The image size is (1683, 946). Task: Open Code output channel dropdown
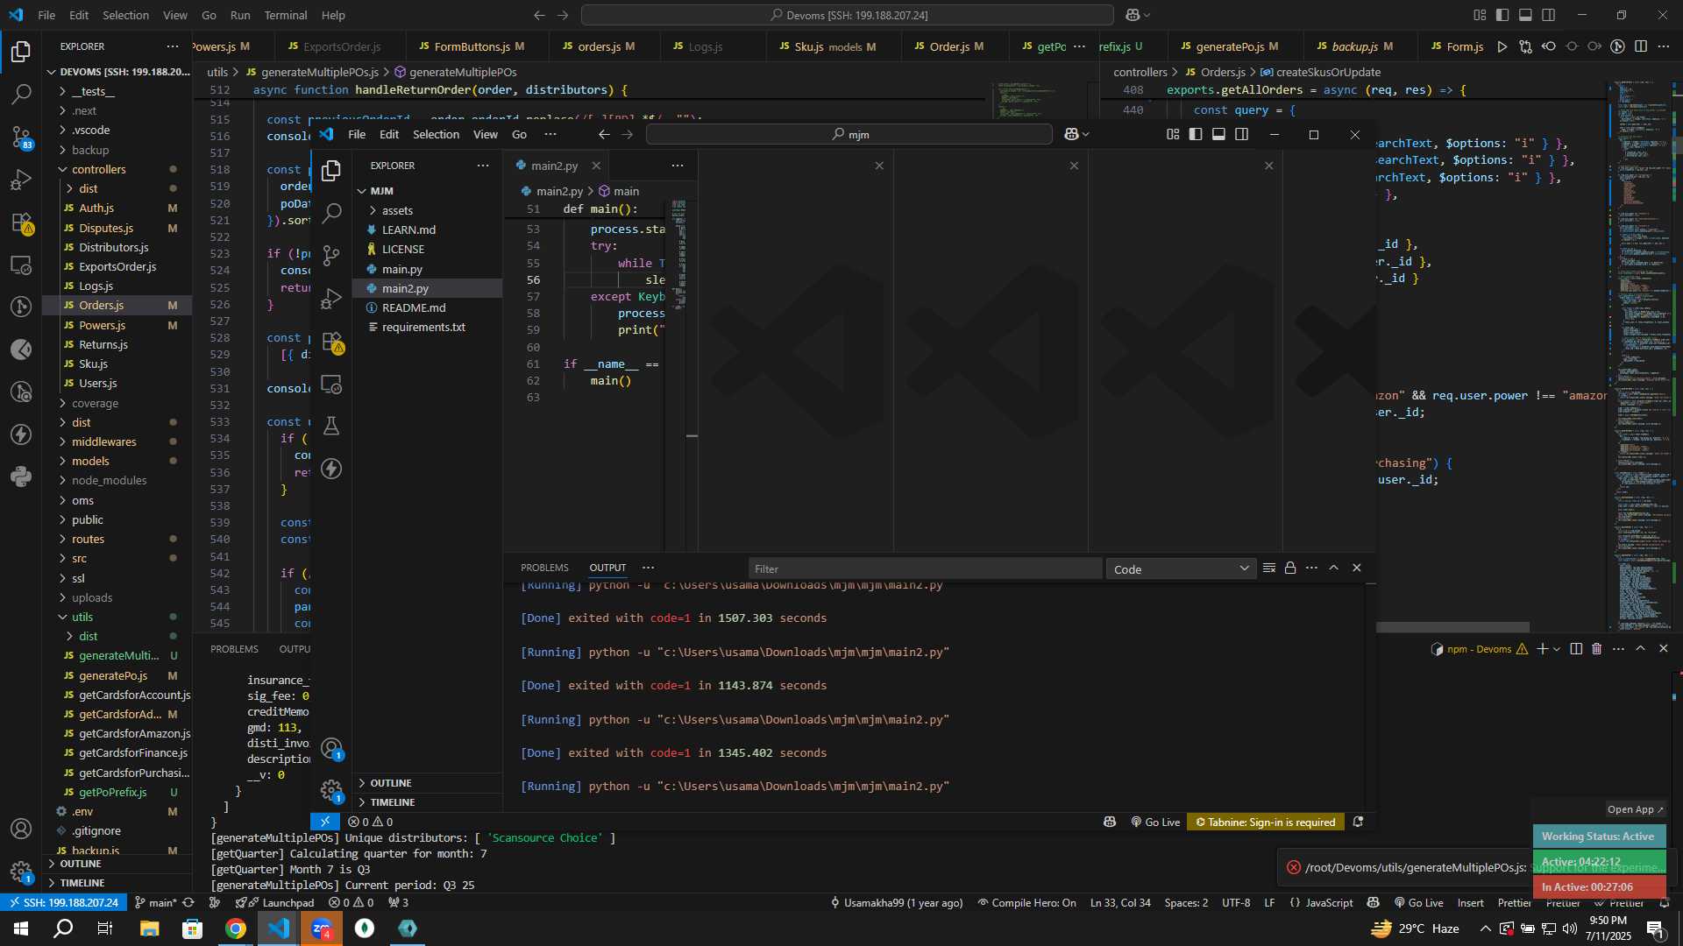1181,569
